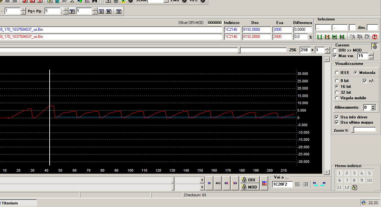Viewport: 381px width, 207px height.
Task: Select the Virgola mobile radio option
Action: 337,98
